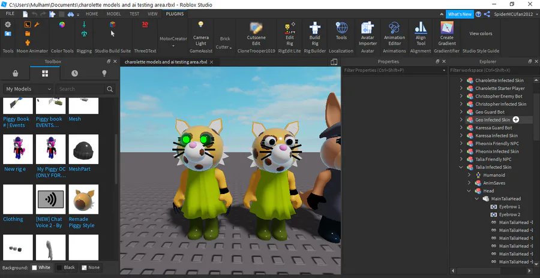Click the Studio Build Suite cube icon
The height and width of the screenshot is (278, 540).
coord(113,25)
